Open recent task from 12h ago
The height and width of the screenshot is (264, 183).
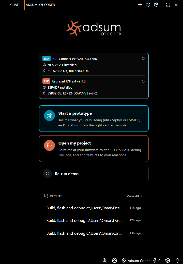94,221
